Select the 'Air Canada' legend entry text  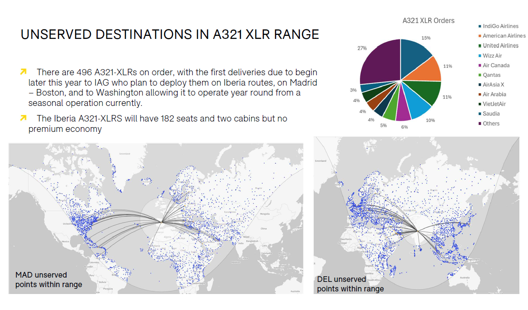click(x=496, y=65)
